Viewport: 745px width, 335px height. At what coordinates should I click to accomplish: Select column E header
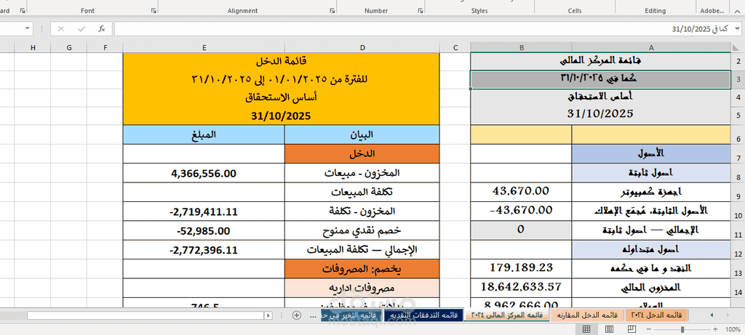(x=204, y=47)
